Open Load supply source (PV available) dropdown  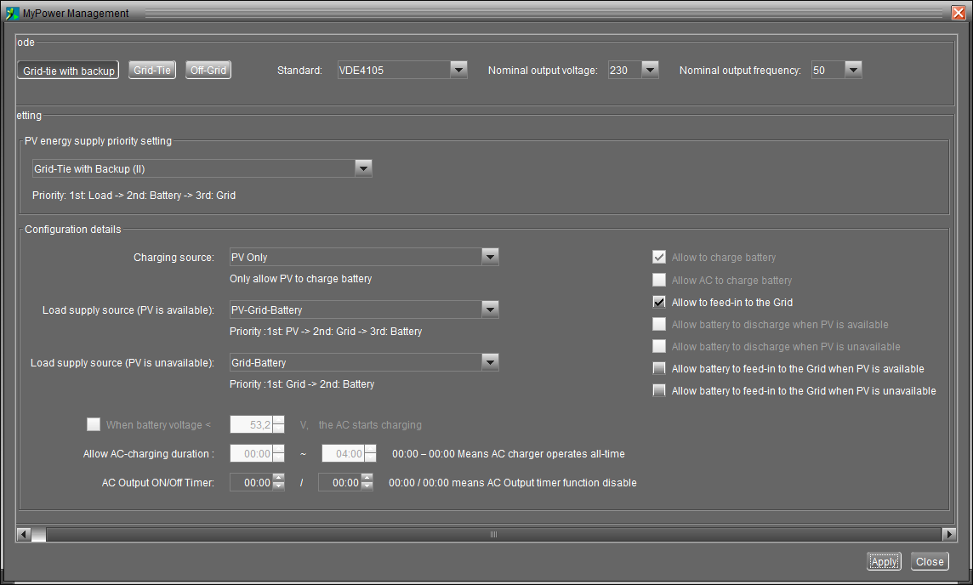[364, 310]
